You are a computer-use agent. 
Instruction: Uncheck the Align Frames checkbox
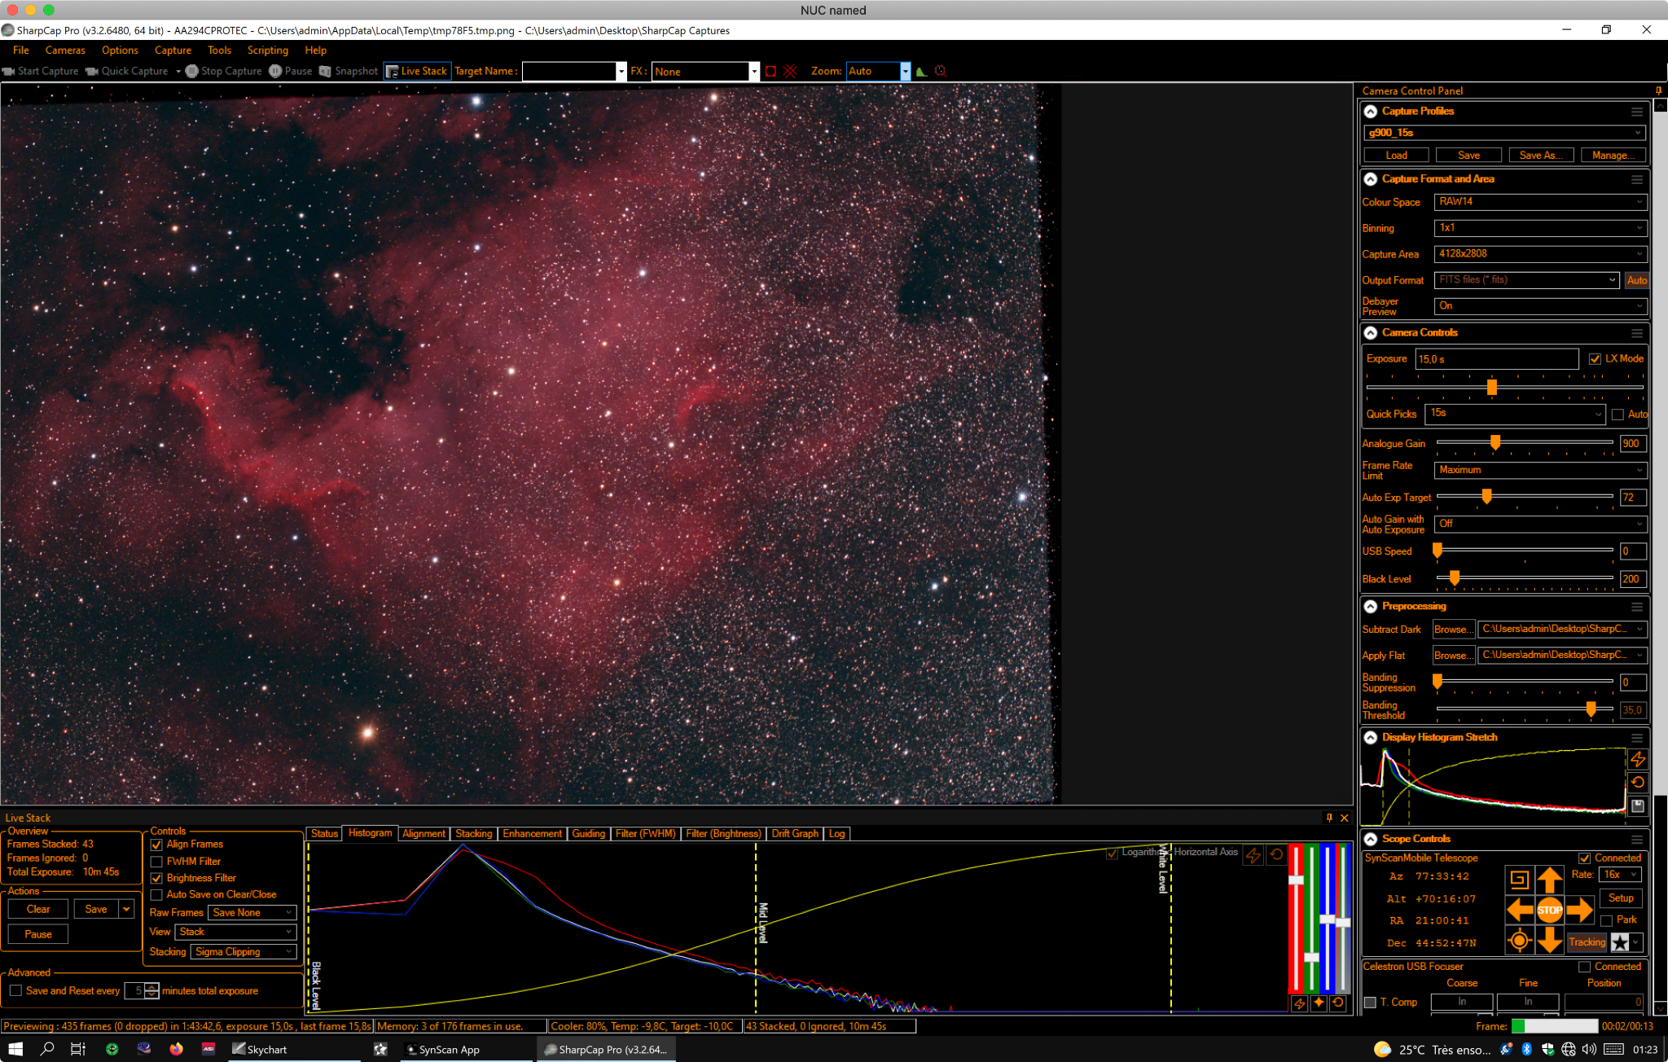(156, 845)
